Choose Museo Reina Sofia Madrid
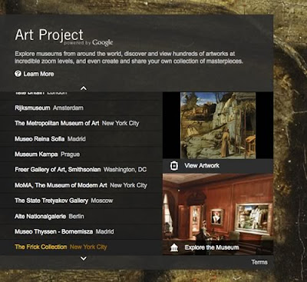Screen dimensions: 307x282 (x=81, y=139)
